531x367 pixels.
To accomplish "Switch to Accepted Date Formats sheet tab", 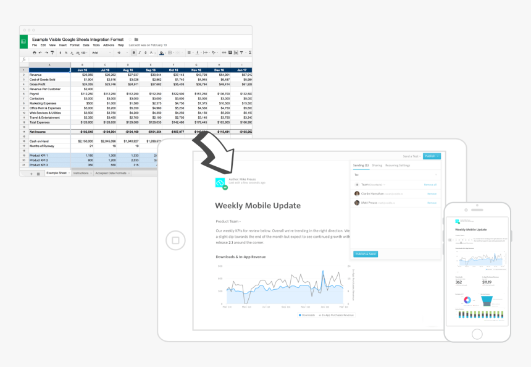I will tap(111, 173).
